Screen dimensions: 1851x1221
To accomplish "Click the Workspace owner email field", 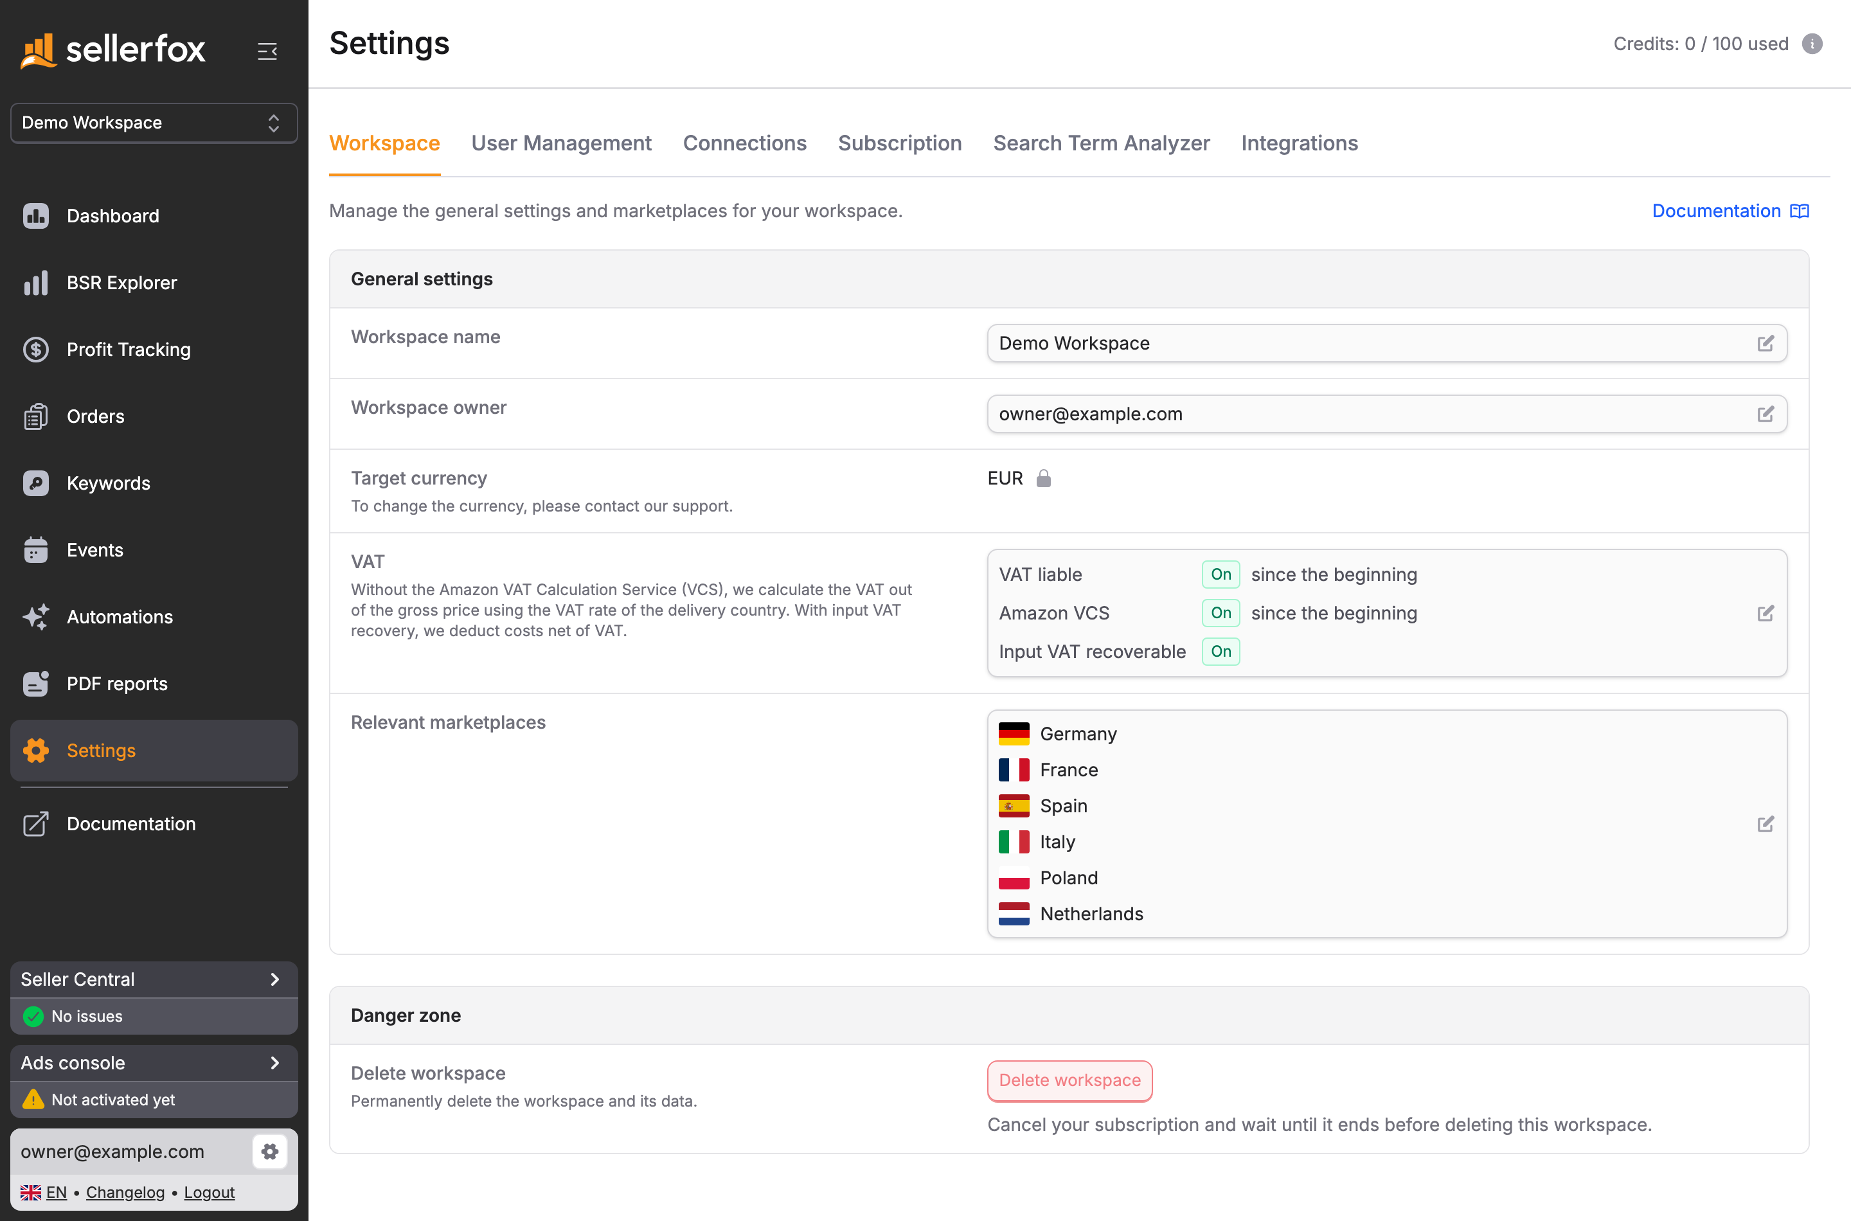I will pos(1386,414).
